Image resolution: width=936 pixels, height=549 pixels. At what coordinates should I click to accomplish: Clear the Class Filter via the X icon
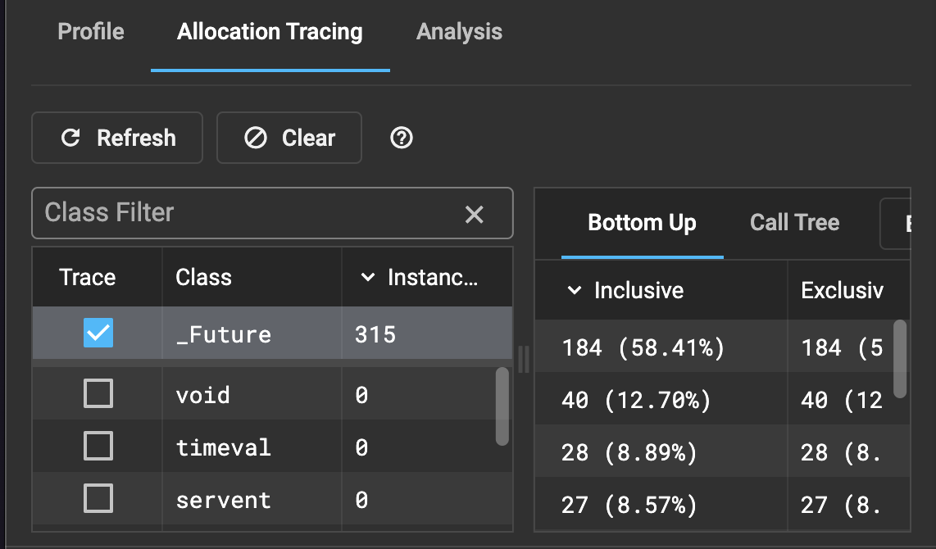click(x=474, y=214)
